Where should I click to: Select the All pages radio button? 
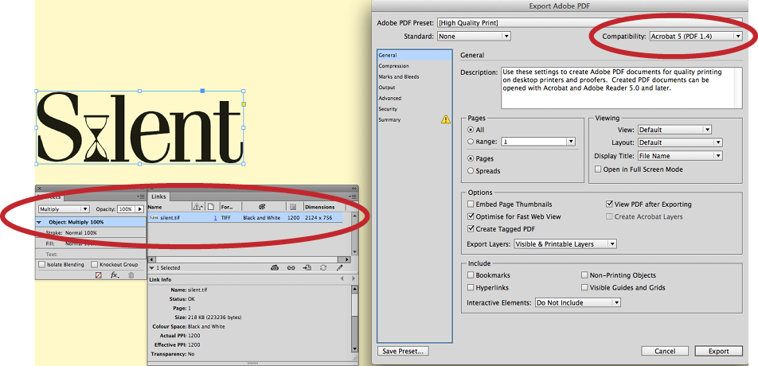click(x=471, y=130)
